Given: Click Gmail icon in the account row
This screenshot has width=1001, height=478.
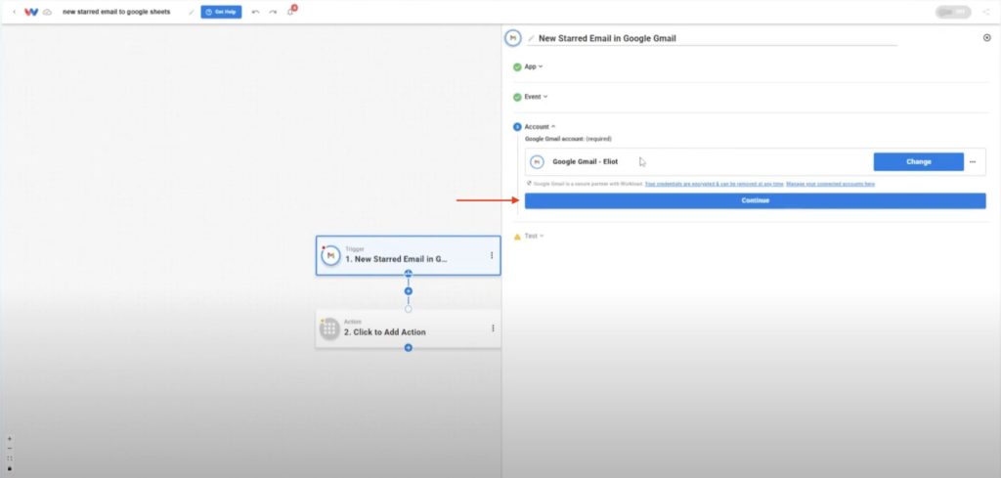Looking at the screenshot, I should pos(537,162).
